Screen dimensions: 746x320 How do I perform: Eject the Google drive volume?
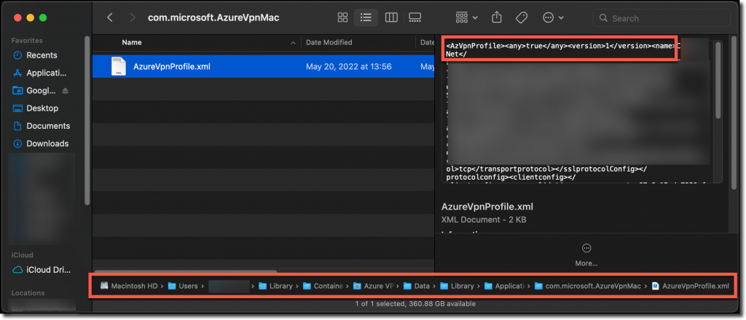66,91
